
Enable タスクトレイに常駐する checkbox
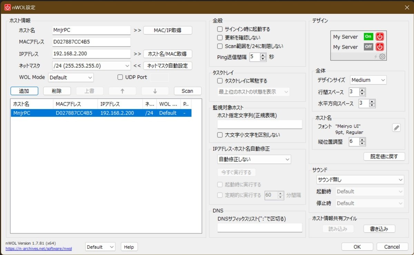tap(220, 81)
